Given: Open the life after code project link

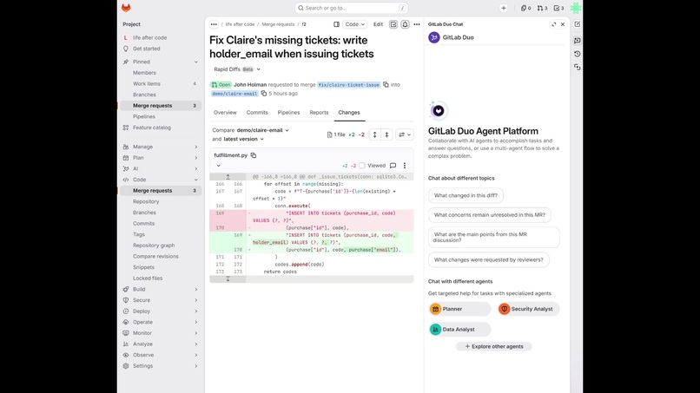Looking at the screenshot, I should pos(161,38).
